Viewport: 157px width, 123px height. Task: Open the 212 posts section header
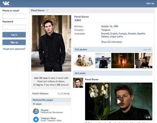tap(80, 73)
